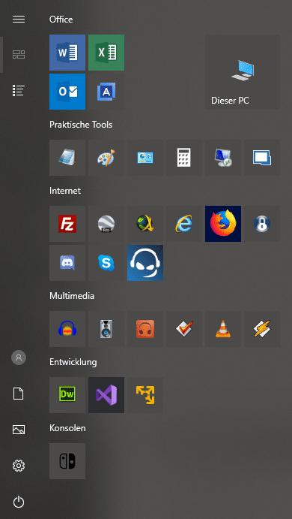Open the loudspeaker tile in Multimedia
Viewport: 292px width, 519px height.
[x=106, y=329]
